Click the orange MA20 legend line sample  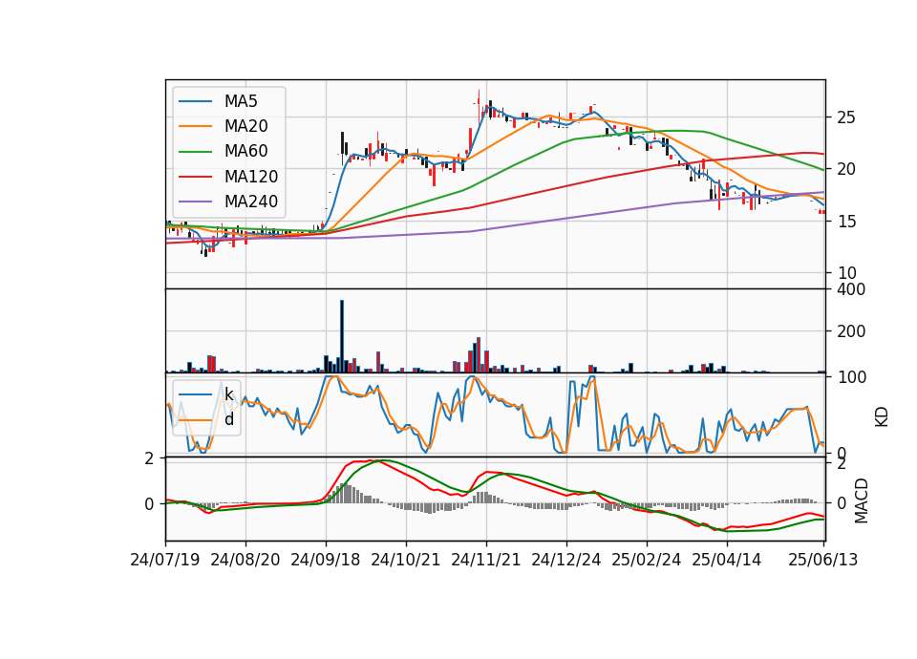195,126
